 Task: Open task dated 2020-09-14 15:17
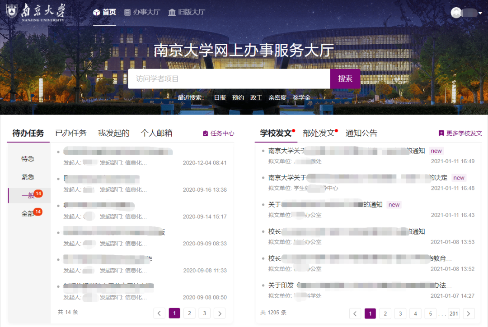coord(142,211)
